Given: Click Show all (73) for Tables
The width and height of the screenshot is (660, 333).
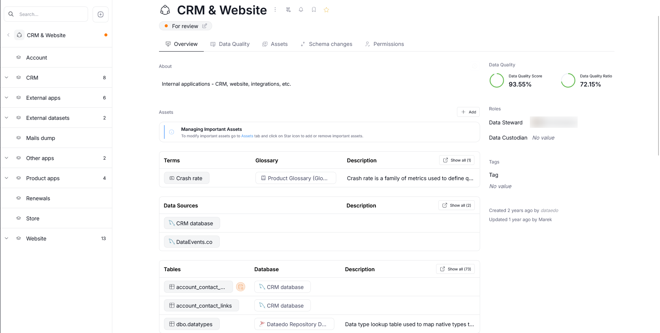Looking at the screenshot, I should tap(455, 269).
